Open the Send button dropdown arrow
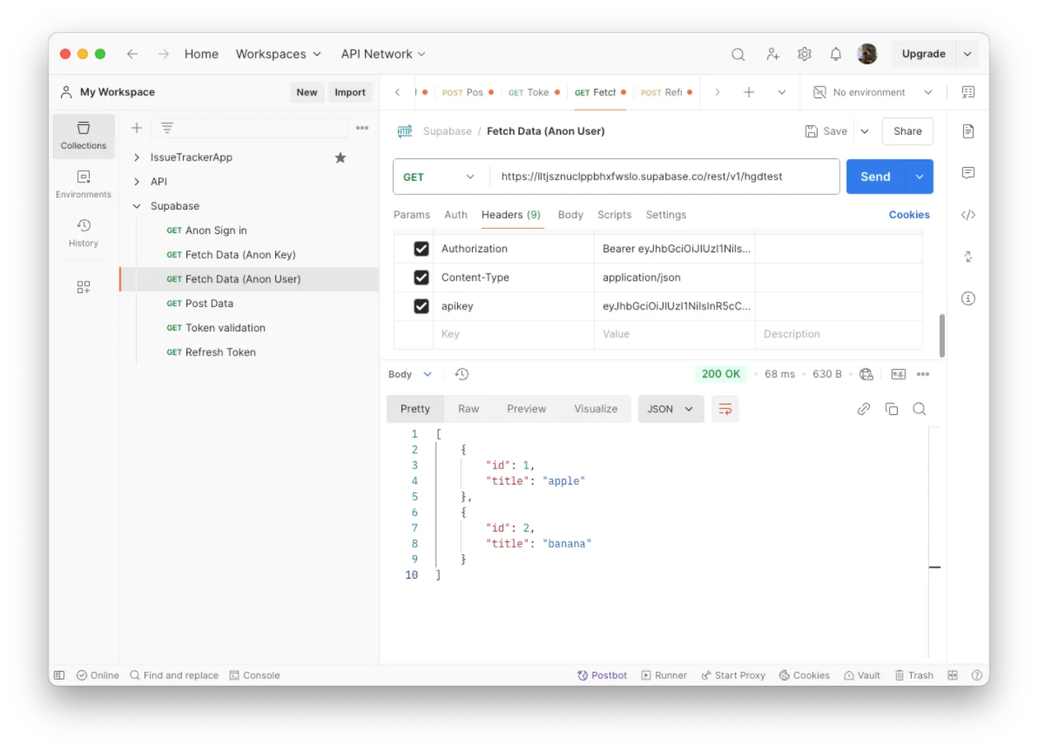 pyautogui.click(x=919, y=177)
